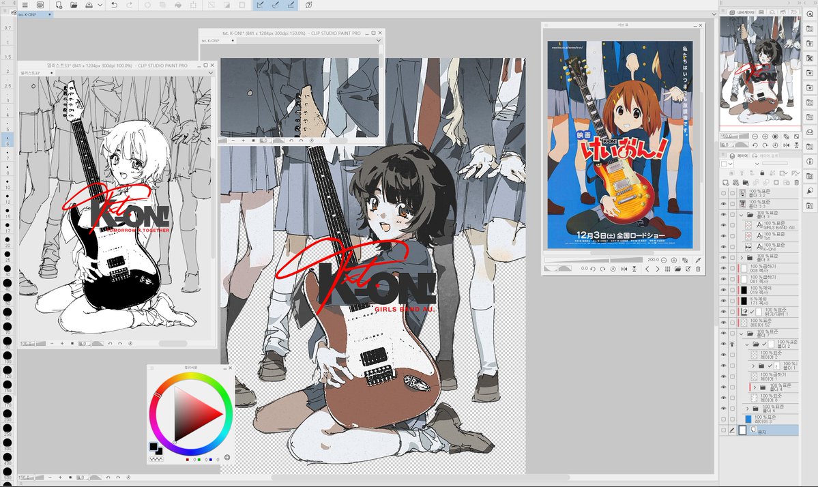Viewport: 818px width, 487px height.
Task: Reset navigator zoom to 100 percent
Action: coord(775,136)
